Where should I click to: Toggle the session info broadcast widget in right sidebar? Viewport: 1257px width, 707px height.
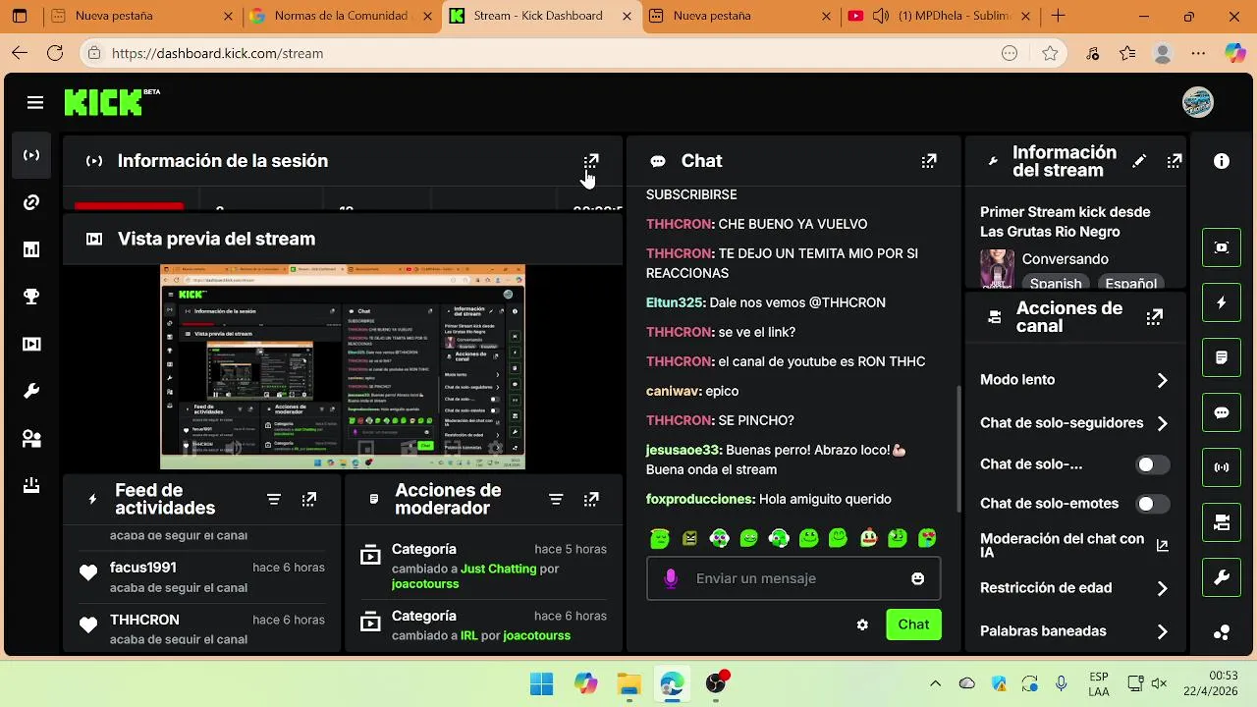(x=1222, y=467)
